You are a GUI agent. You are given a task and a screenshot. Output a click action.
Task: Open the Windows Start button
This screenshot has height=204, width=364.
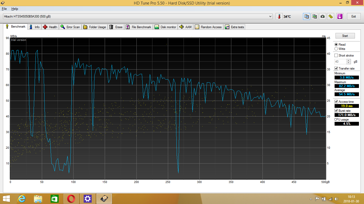(6, 198)
